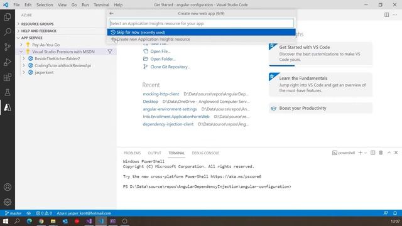
Task: Open the Manage gear icon
Action: click(8, 202)
